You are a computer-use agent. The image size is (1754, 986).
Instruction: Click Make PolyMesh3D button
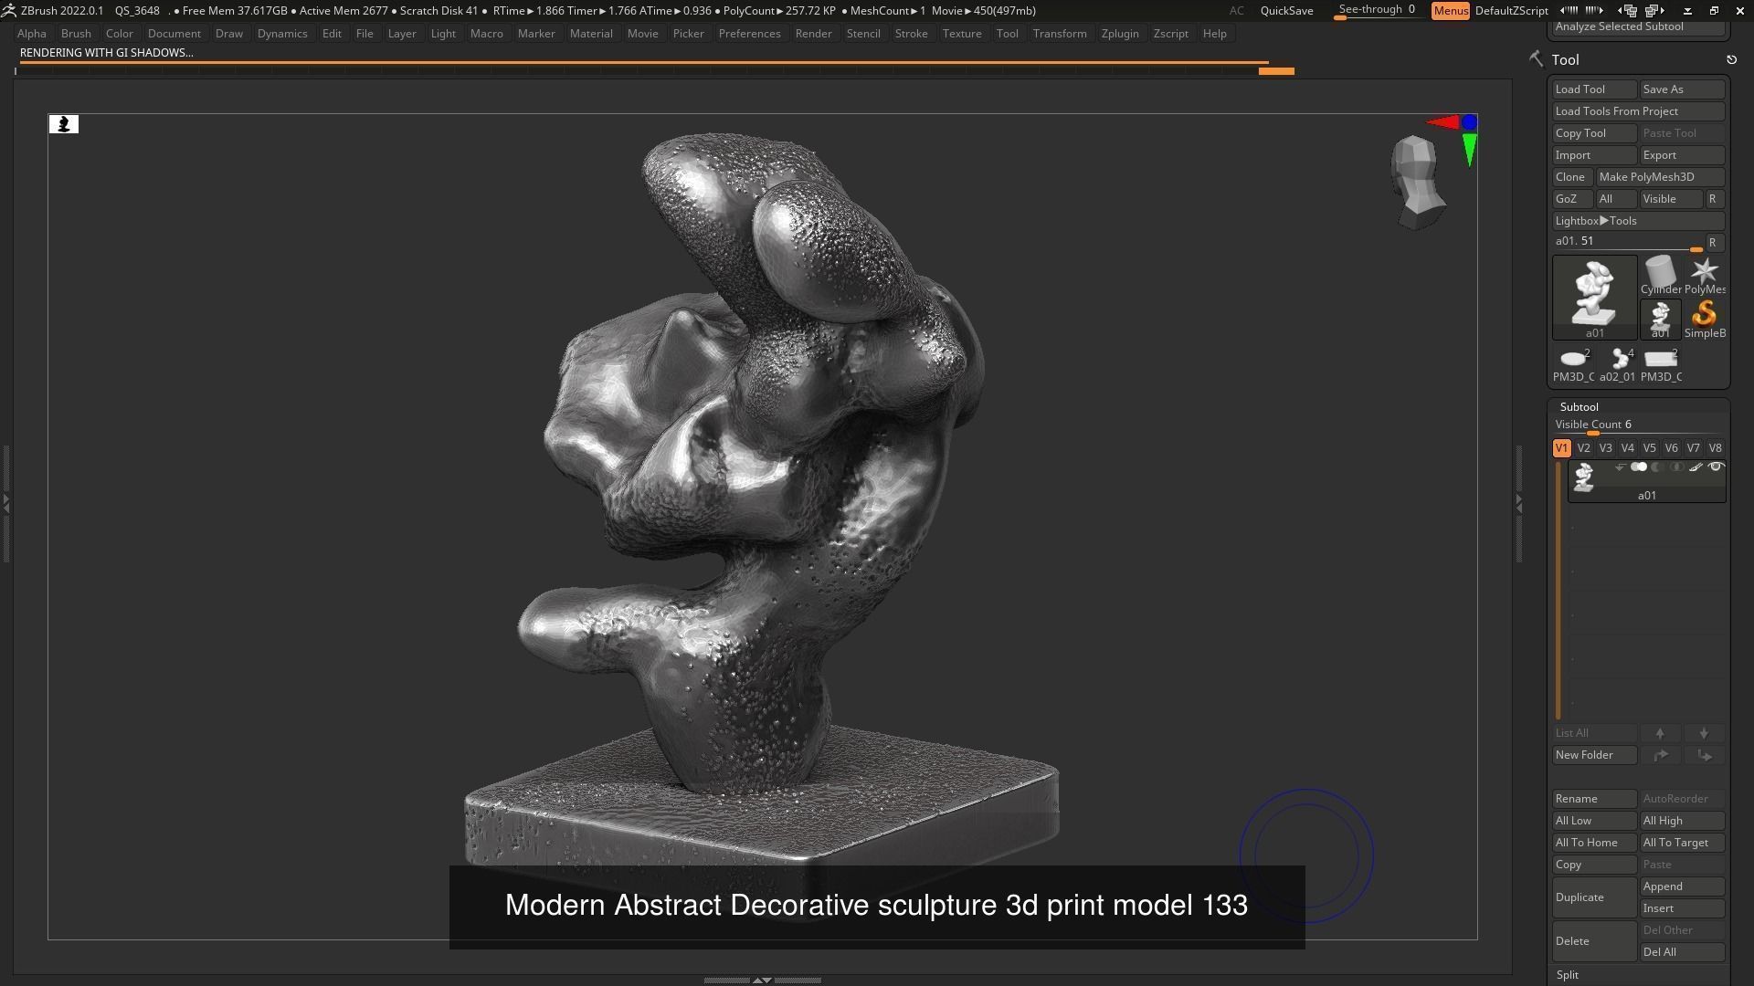pos(1660,177)
